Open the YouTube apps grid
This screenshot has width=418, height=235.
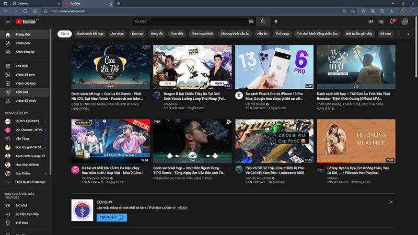tap(381, 21)
